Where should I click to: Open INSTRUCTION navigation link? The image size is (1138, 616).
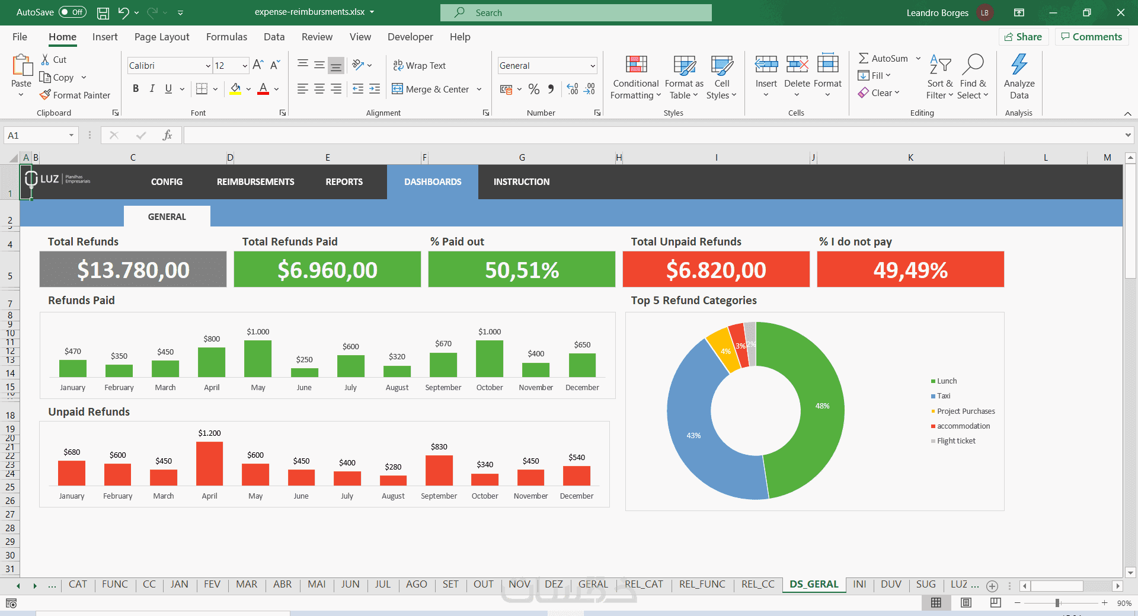(522, 182)
